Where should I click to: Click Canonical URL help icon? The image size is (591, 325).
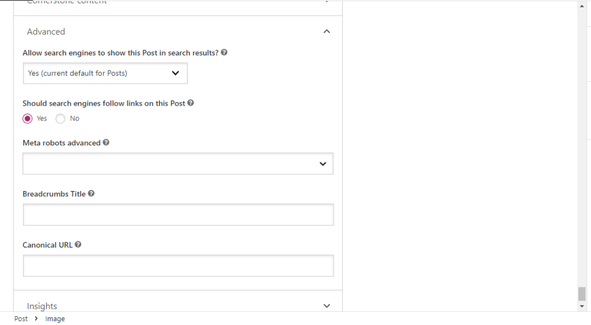[x=78, y=245]
